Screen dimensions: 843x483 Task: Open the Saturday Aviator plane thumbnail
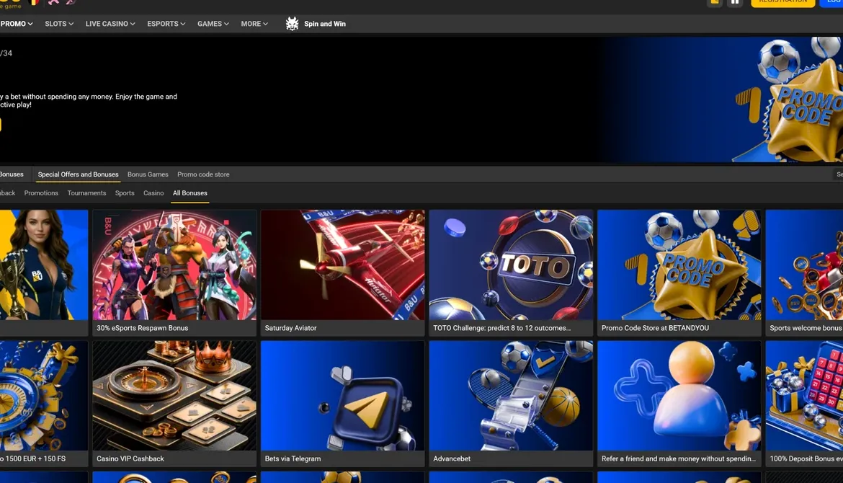tap(342, 265)
